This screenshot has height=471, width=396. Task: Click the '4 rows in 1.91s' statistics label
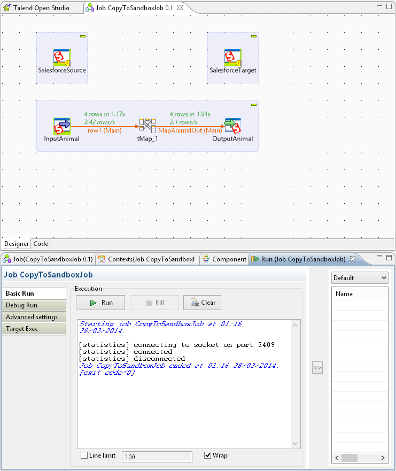[190, 114]
